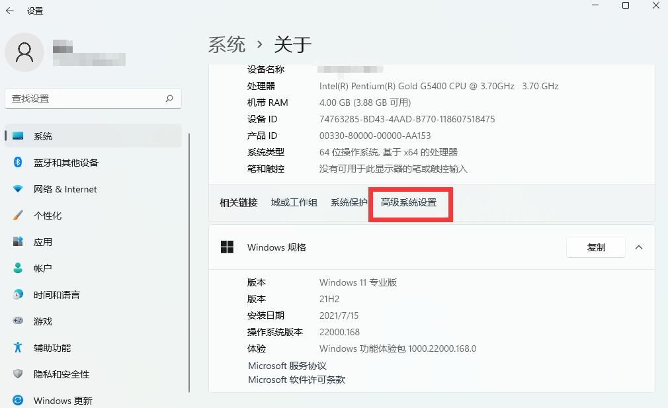
Task: Click product ID value 00330-80000-00000-AA153
Action: click(x=375, y=136)
